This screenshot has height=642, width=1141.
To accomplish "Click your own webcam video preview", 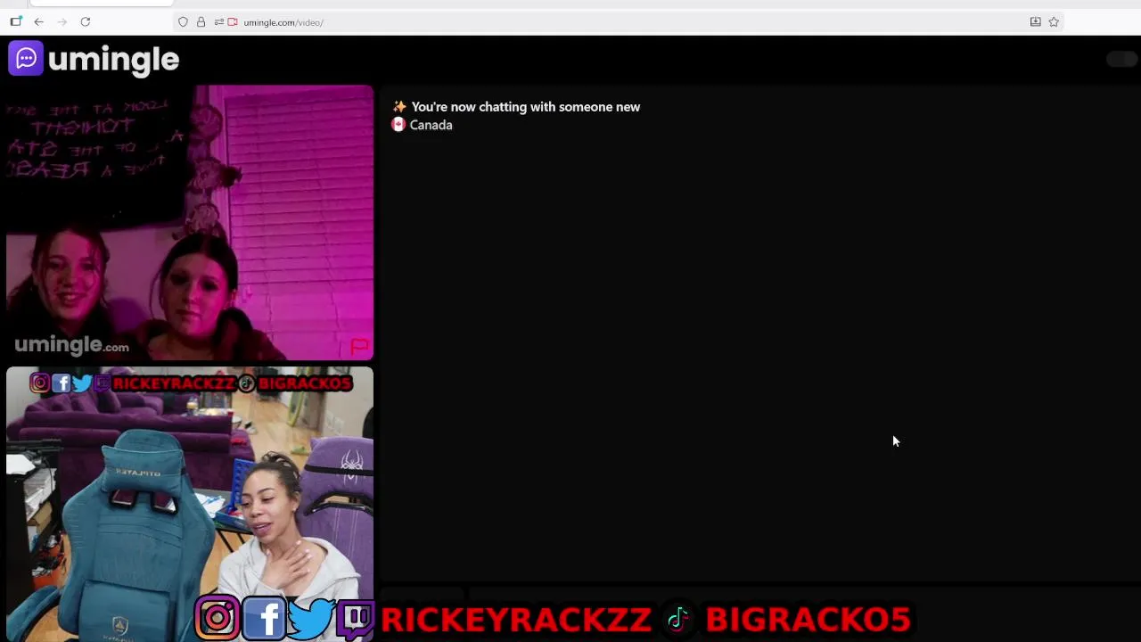I will (x=190, y=504).
